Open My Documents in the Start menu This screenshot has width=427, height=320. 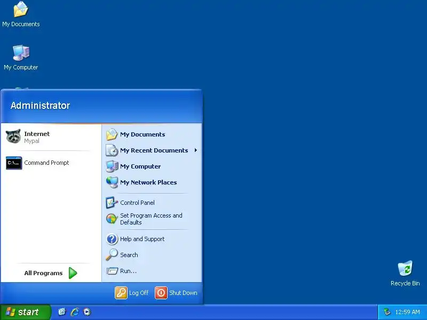tap(152, 134)
